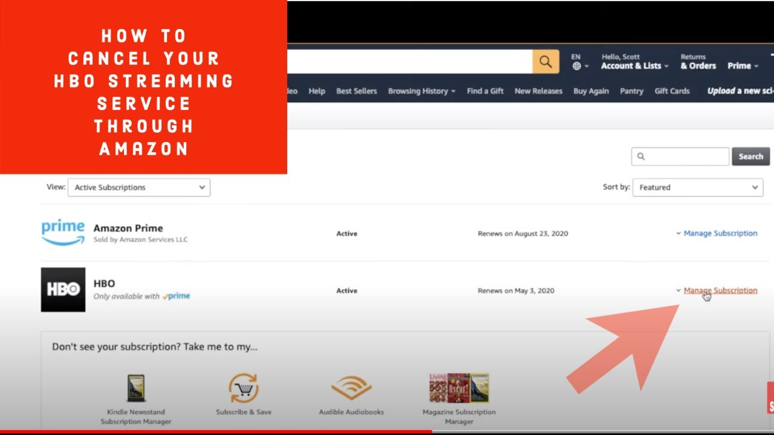Click the Upload a new sci- promo link
Image resolution: width=774 pixels, height=435 pixels.
741,91
